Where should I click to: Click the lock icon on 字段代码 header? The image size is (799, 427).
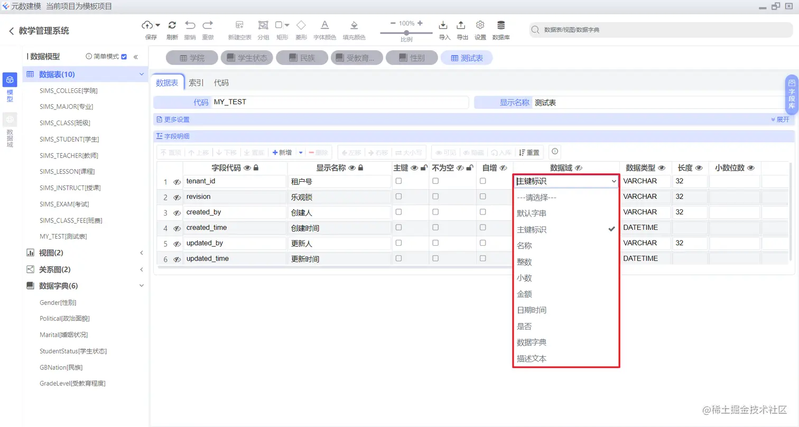256,168
